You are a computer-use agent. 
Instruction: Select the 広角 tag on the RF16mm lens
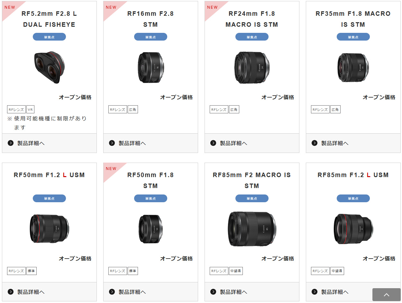[132, 109]
